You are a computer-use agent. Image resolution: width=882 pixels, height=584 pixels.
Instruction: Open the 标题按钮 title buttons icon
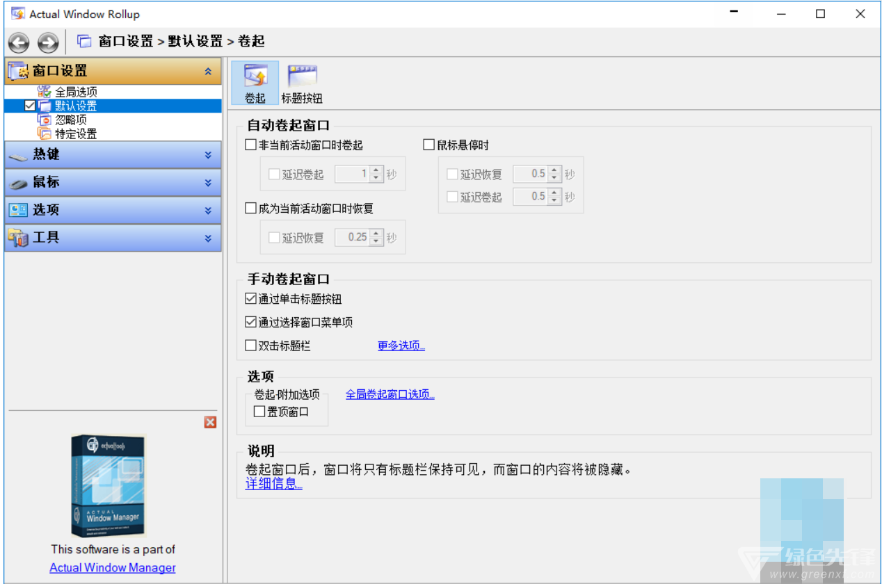point(302,83)
